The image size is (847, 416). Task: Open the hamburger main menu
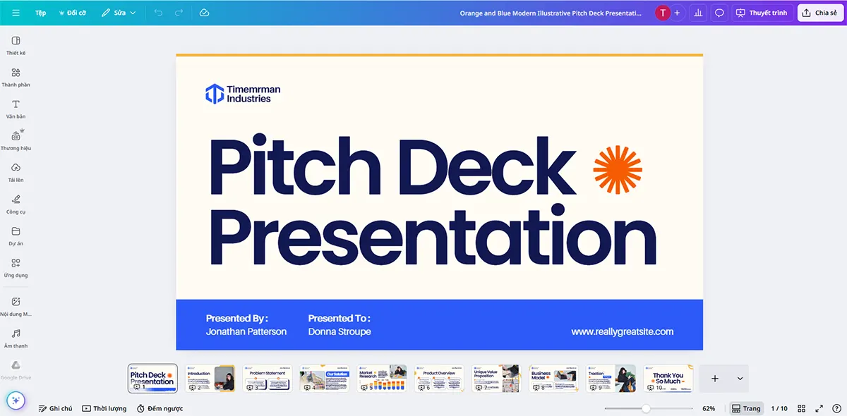point(16,13)
